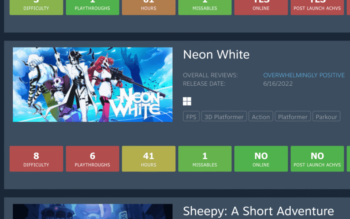Click the red 8 Difficulty tile

tap(36, 159)
